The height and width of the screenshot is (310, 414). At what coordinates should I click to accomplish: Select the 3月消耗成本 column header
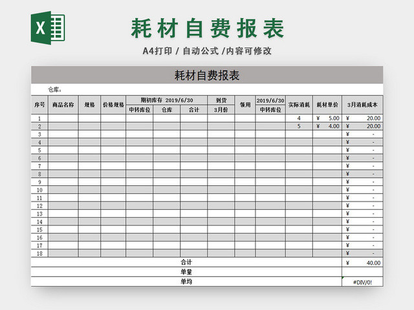coord(362,105)
